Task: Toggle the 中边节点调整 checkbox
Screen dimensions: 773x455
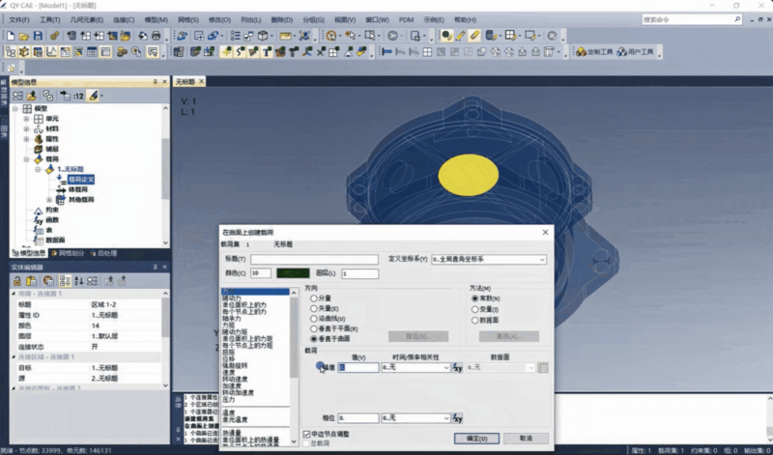Action: pos(307,434)
